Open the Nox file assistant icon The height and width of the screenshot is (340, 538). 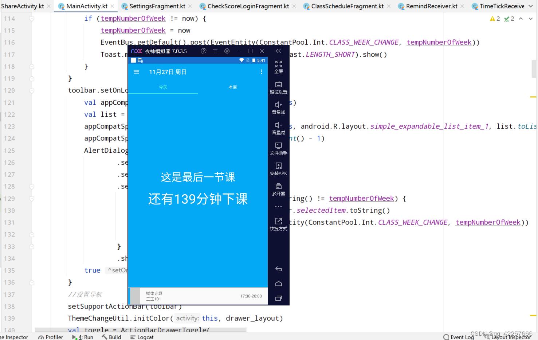tap(279, 145)
